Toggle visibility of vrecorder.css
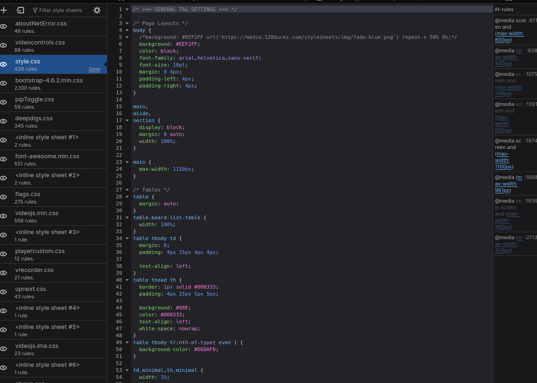This screenshot has height=383, width=537. (x=4, y=273)
